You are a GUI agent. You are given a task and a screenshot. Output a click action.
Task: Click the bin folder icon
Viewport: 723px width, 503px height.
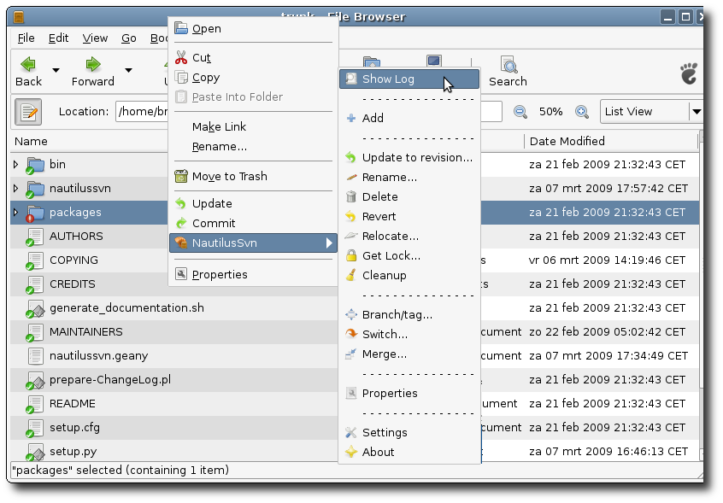click(x=35, y=165)
